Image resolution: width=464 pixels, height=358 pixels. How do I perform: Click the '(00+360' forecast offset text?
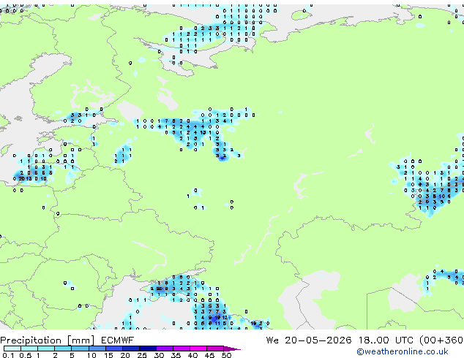441,340
